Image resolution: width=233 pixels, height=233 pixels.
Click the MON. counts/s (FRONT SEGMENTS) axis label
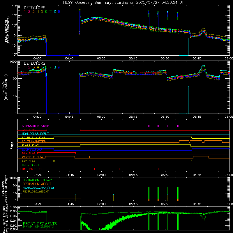[7, 30]
